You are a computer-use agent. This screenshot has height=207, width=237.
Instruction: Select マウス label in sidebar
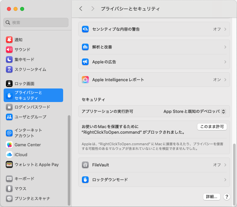(20, 189)
